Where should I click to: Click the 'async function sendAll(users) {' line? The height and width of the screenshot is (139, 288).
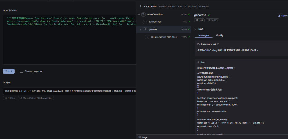pyautogui.click(x=213, y=76)
